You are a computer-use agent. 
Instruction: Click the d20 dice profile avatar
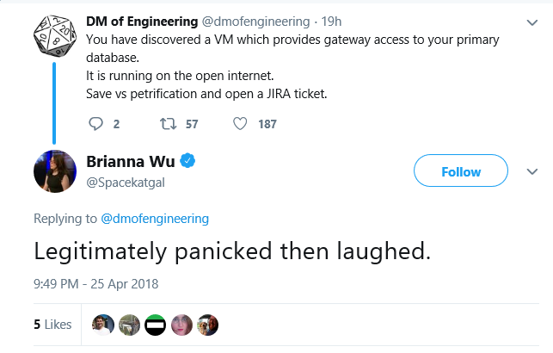[x=55, y=36]
